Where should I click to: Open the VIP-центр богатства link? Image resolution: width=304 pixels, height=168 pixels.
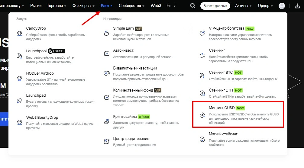(227, 28)
